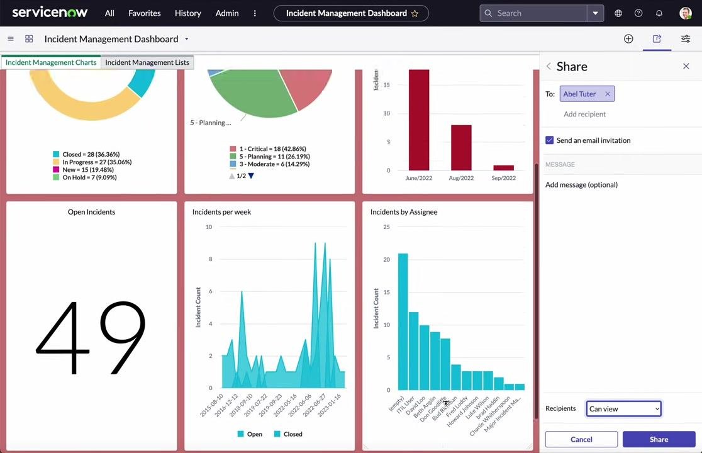702x453 pixels.
Task: Open the help question mark icon
Action: tap(638, 13)
